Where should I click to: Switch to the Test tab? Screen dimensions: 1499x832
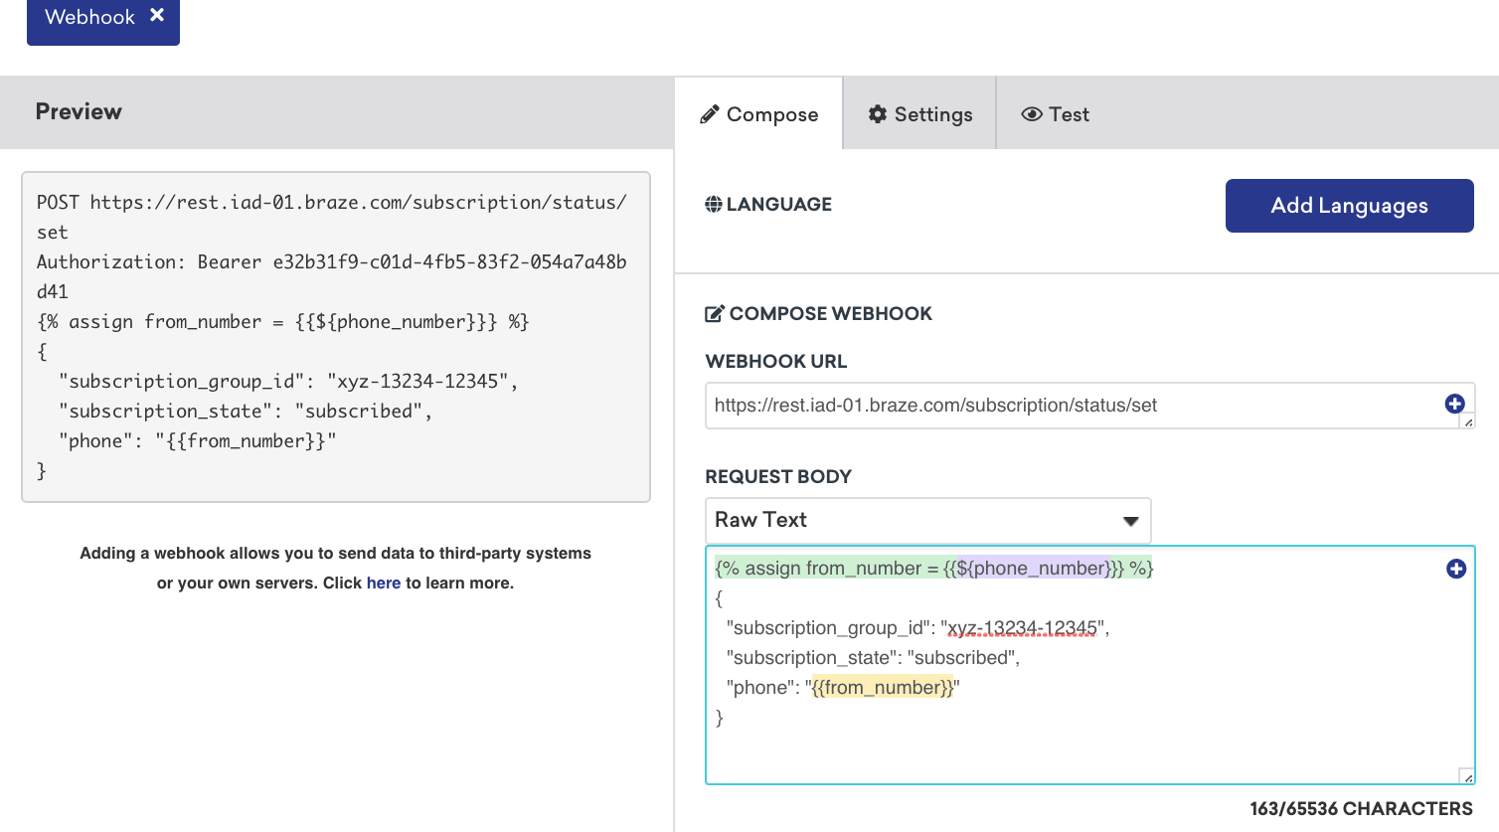pyautogui.click(x=1055, y=114)
